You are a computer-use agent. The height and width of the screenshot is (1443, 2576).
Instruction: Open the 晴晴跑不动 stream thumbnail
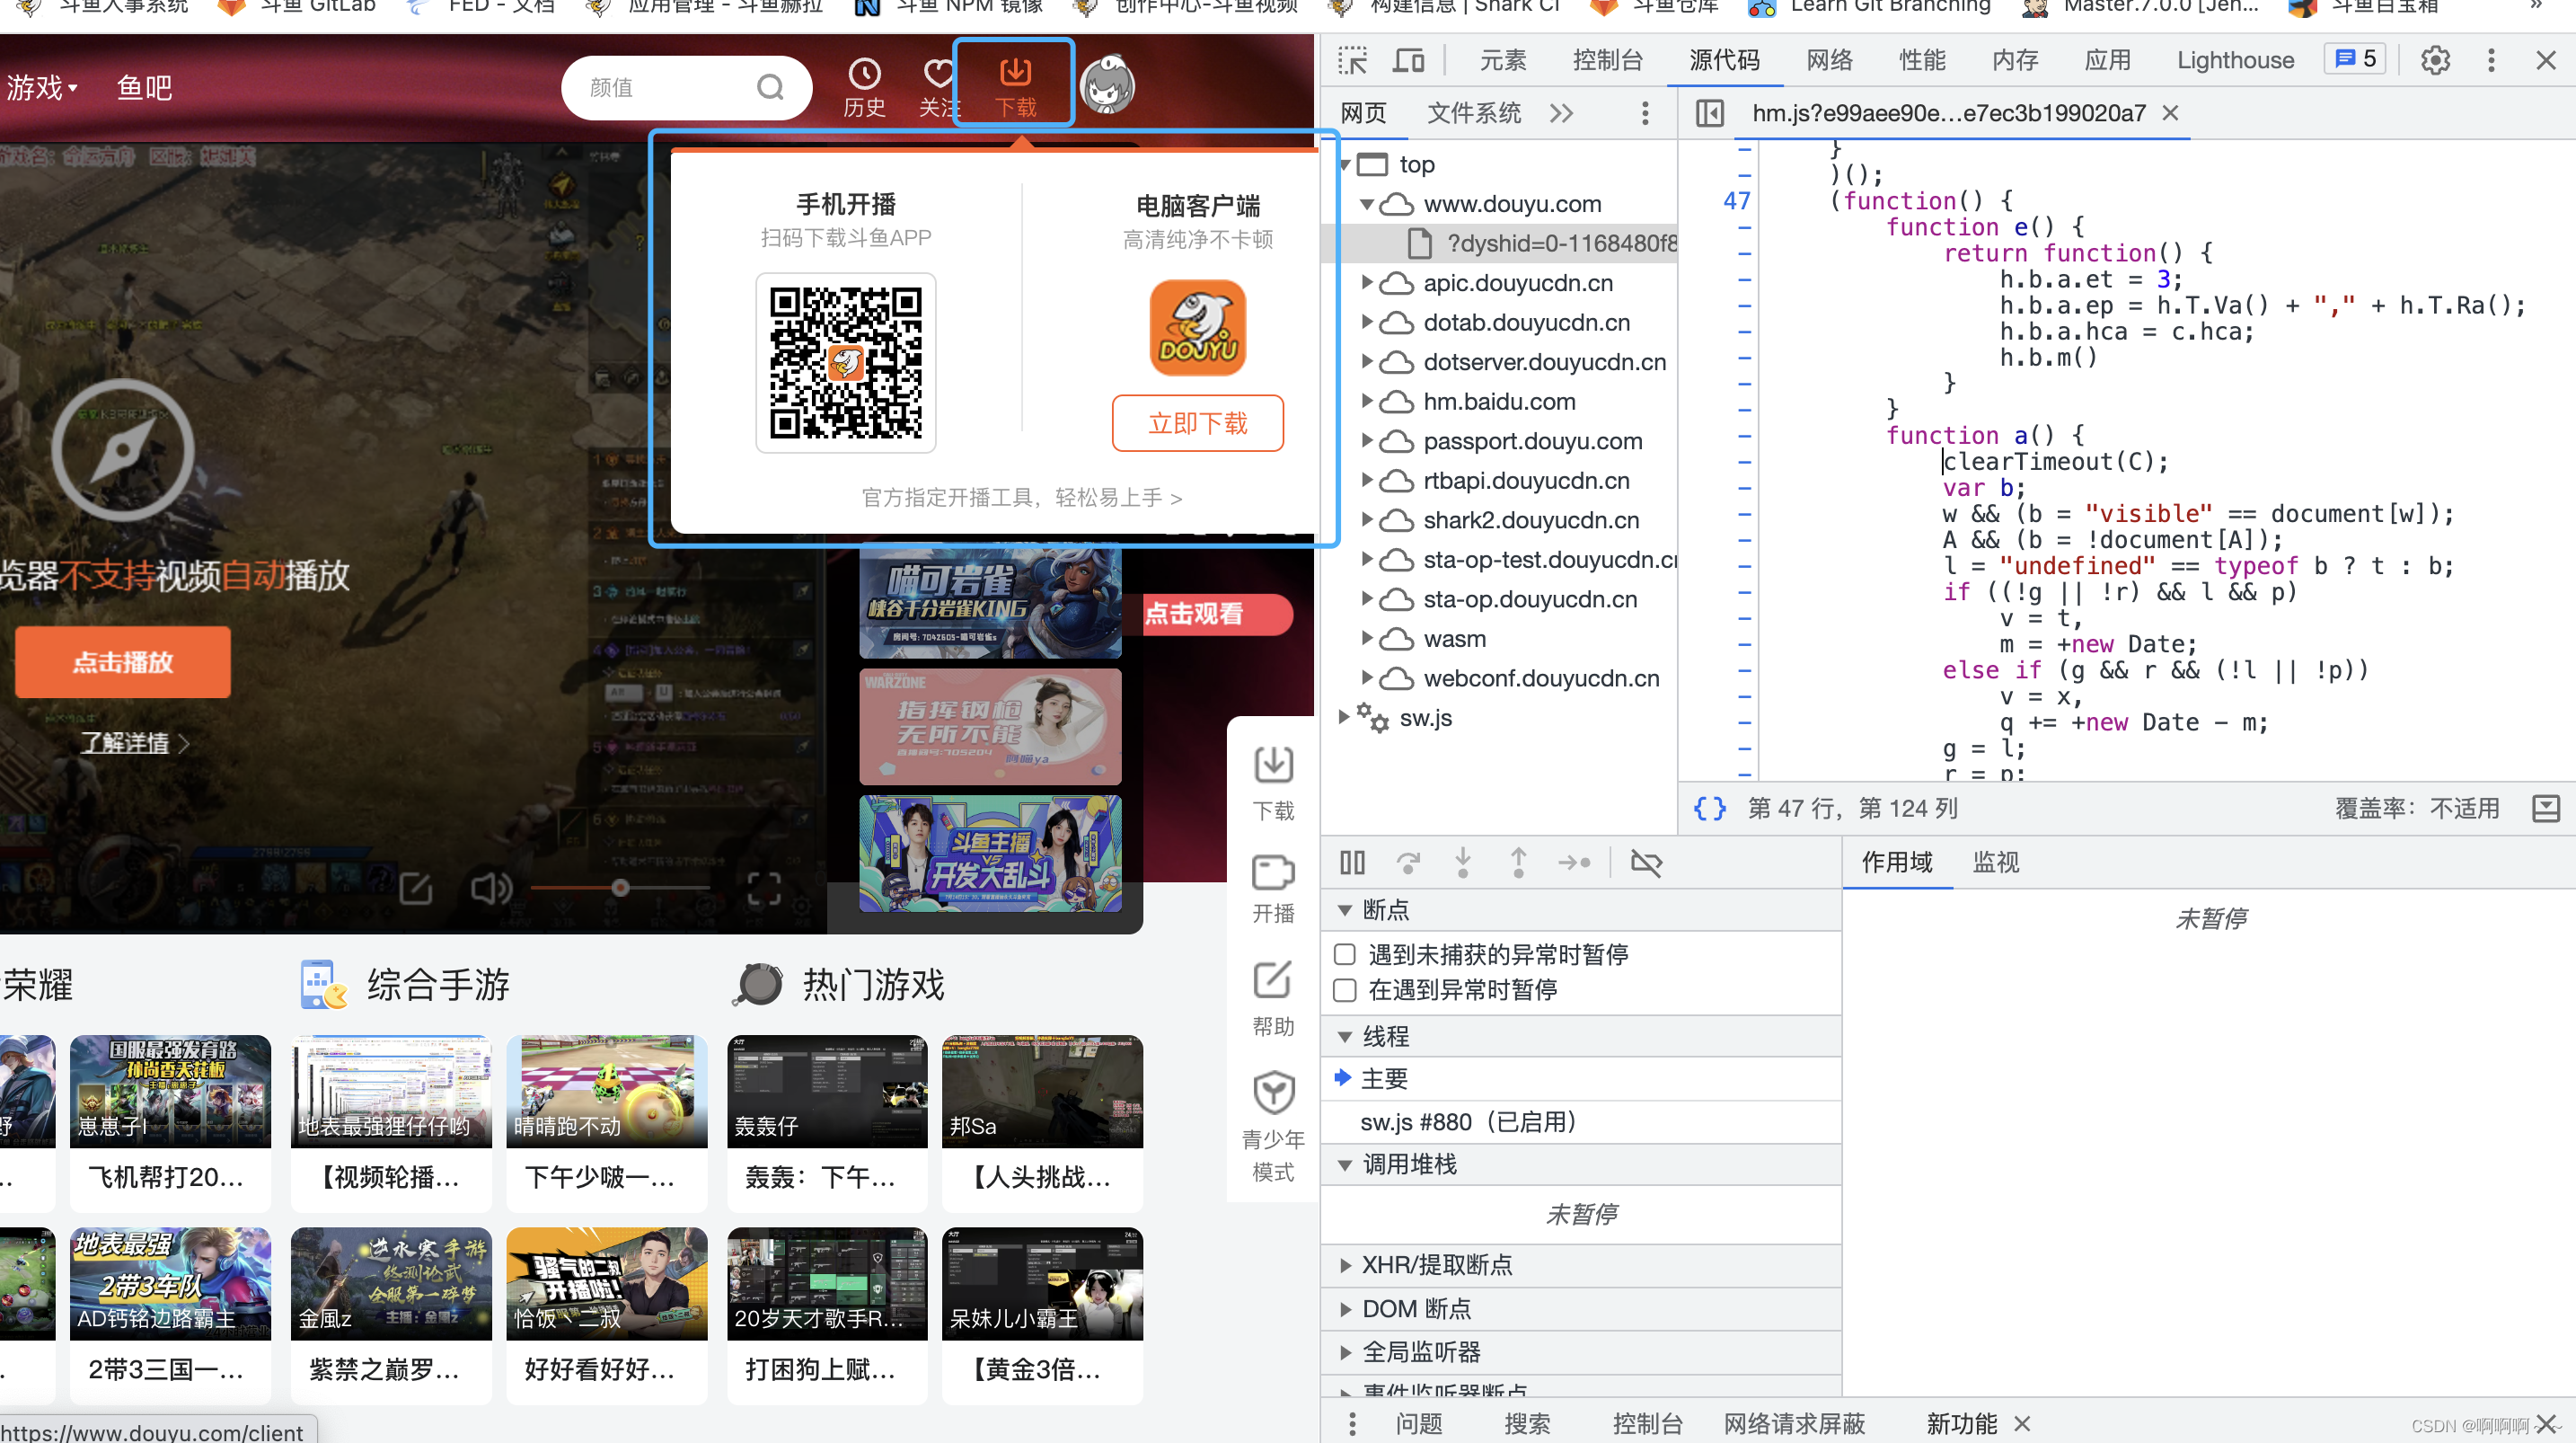pos(606,1091)
